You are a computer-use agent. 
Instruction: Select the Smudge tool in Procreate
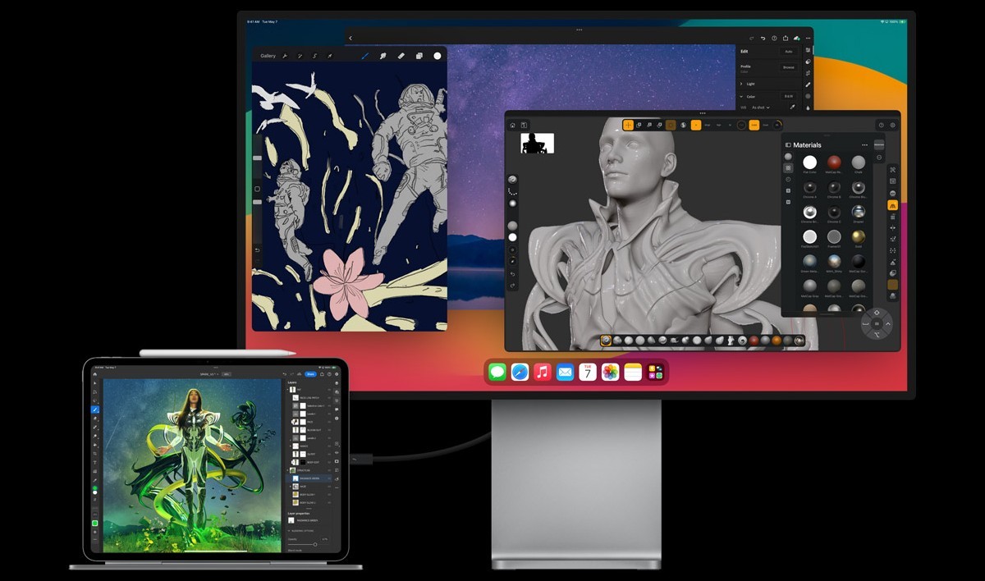[x=384, y=56]
